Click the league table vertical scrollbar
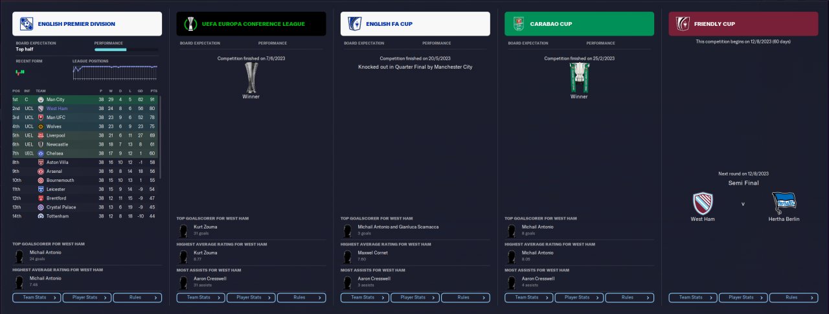 (160, 138)
